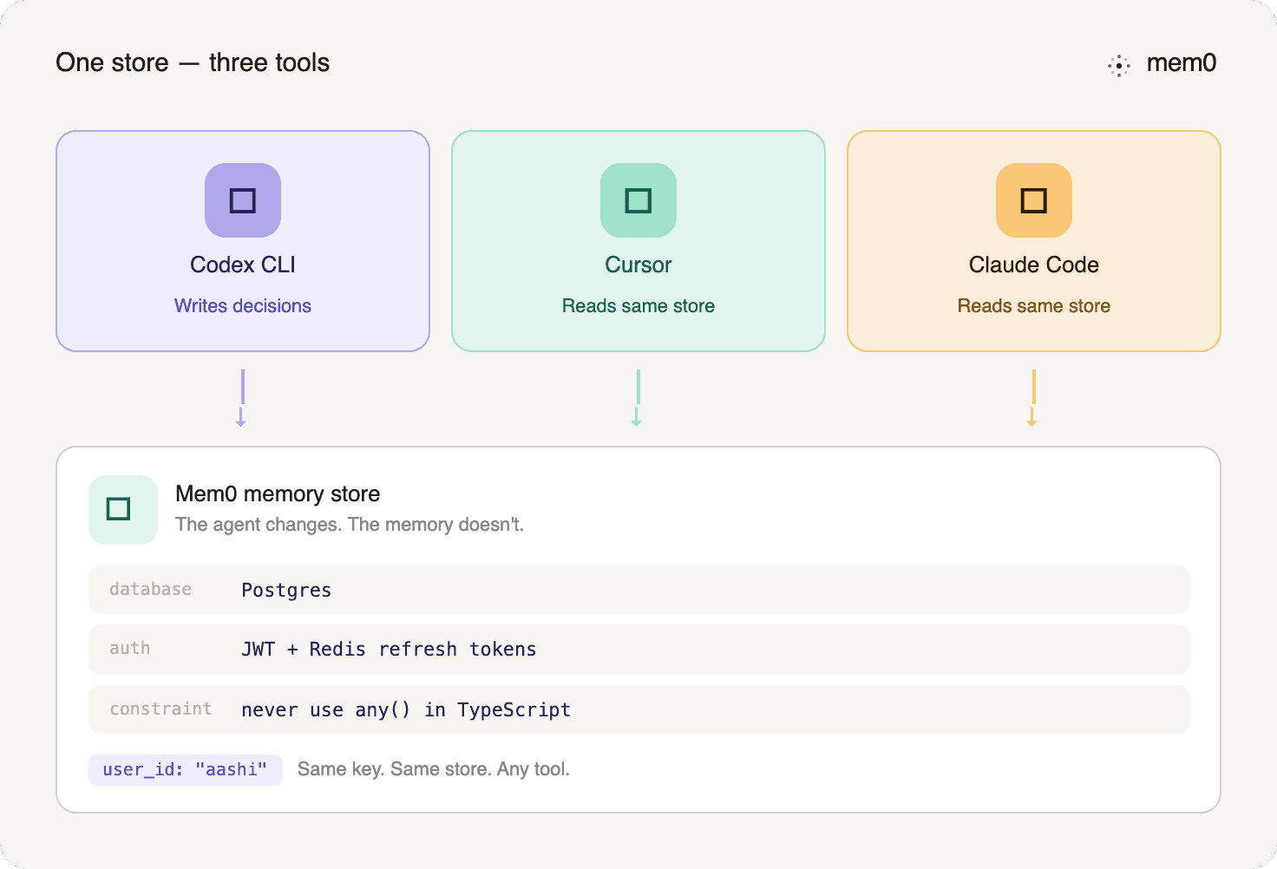The height and width of the screenshot is (869, 1277).
Task: Click the 'auth' key label
Action: tap(129, 649)
